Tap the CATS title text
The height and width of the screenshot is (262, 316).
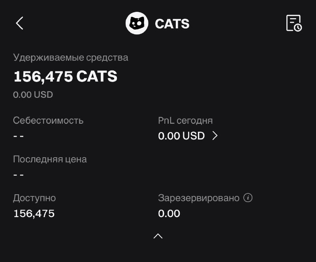[x=172, y=24]
